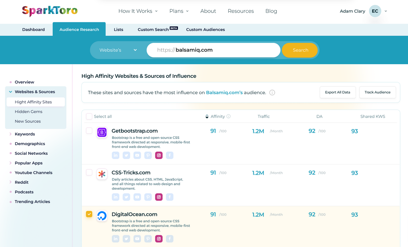Screen dimensions: 408x247
Task: Open the Instagram icon for Getbootstrap.com
Action: pyautogui.click(x=159, y=155)
